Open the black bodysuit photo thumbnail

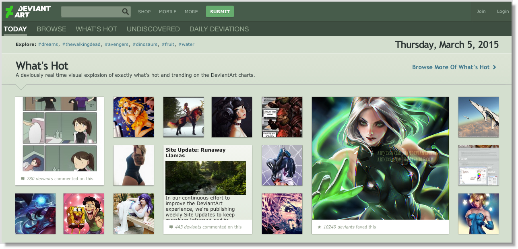point(134,165)
